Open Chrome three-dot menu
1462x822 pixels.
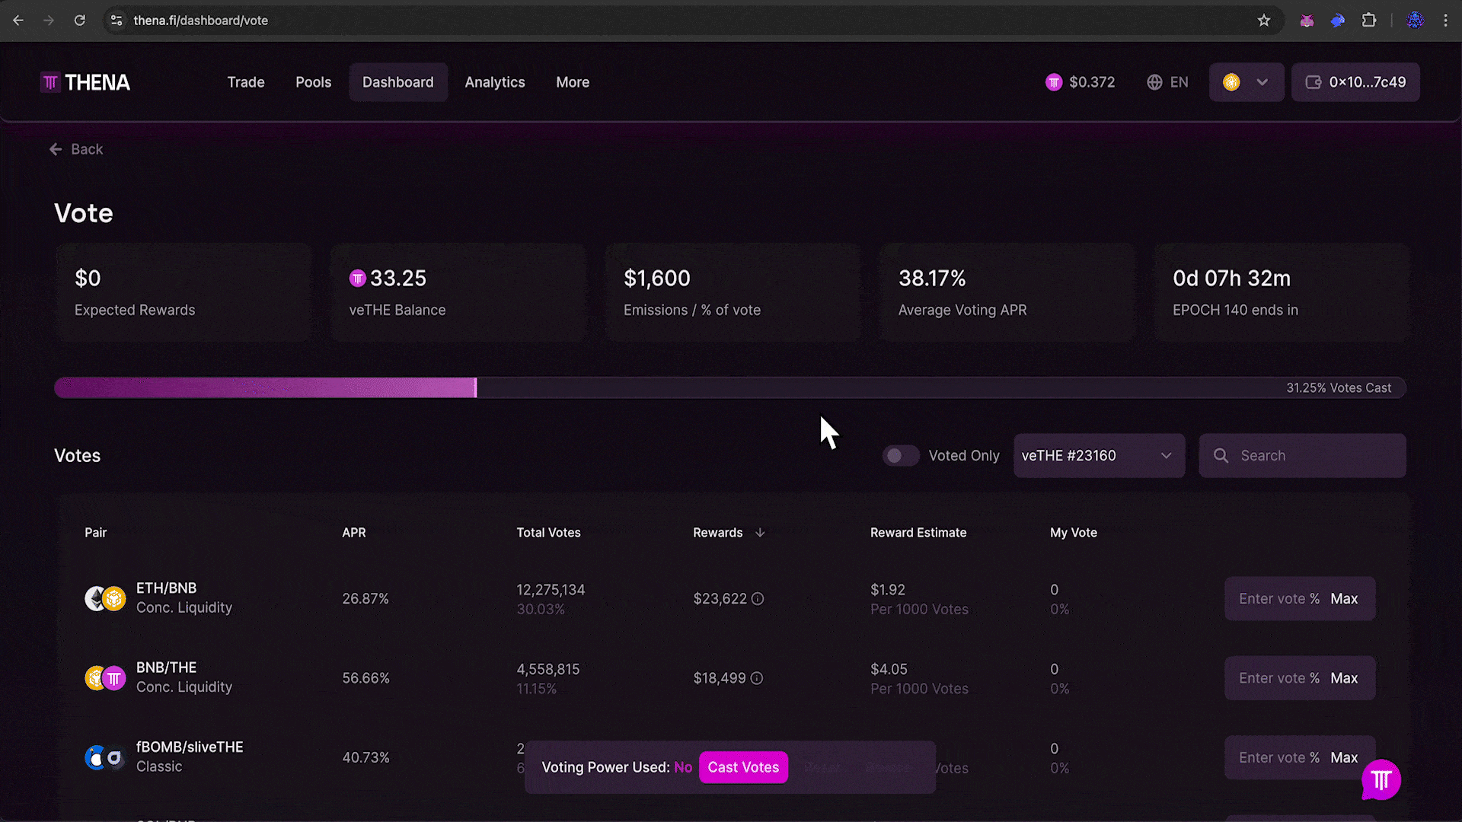[x=1445, y=21]
